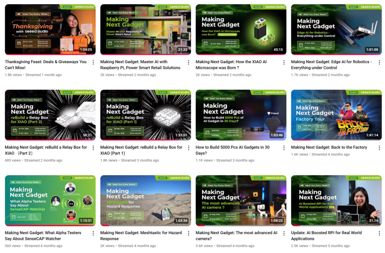Click more actions for XIAO AI Microscope video
Screen dimensions: 385x253
[284, 62]
